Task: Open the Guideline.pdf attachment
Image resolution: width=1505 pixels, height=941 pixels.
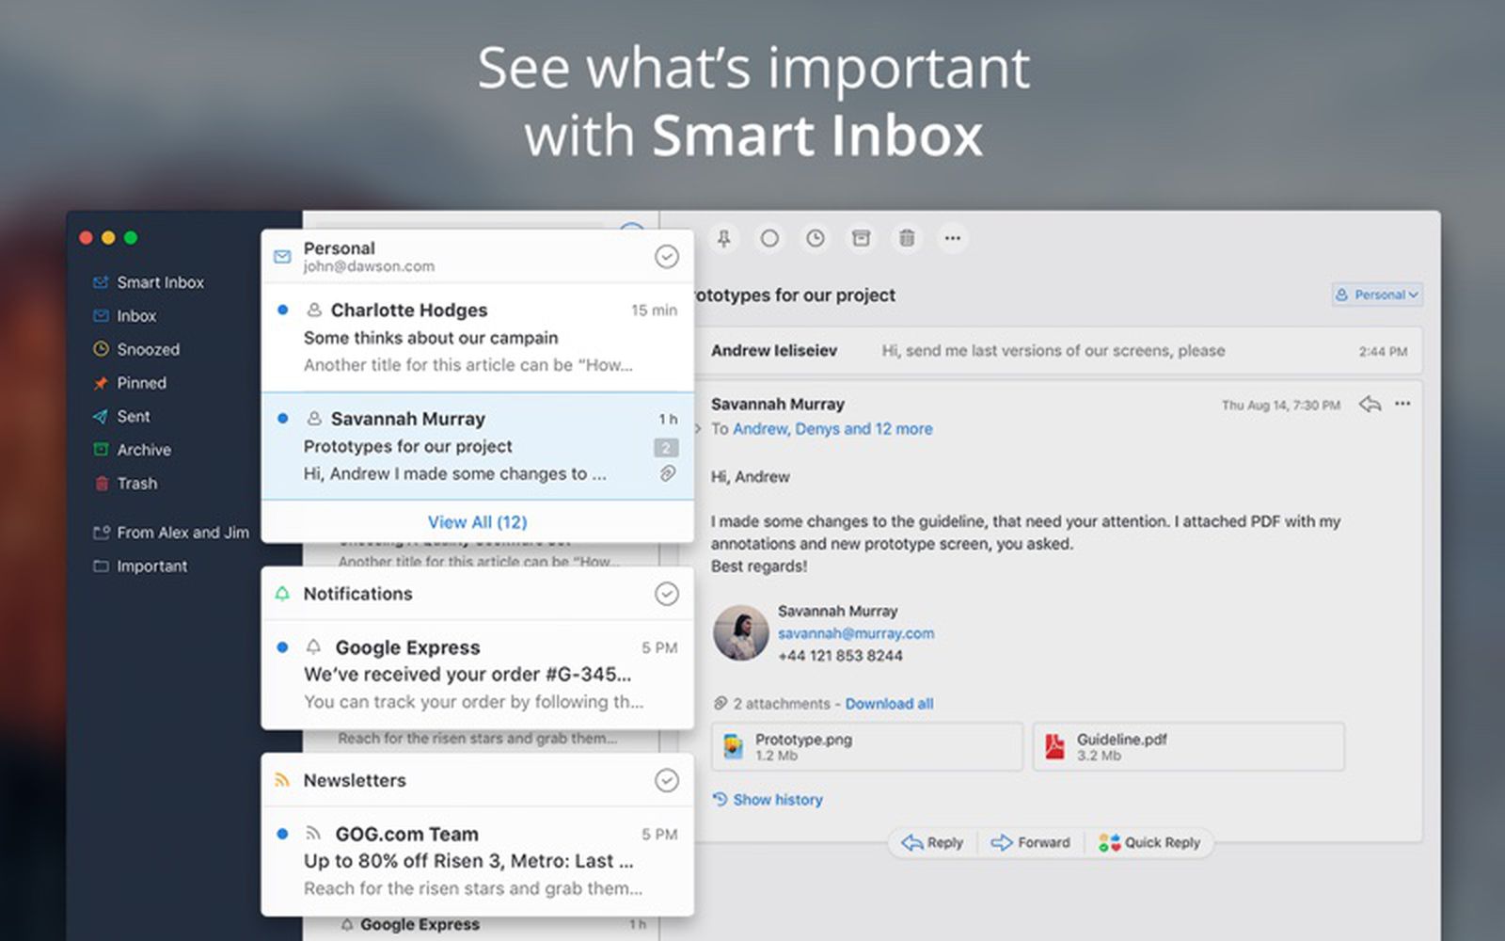Action: pos(1187,747)
